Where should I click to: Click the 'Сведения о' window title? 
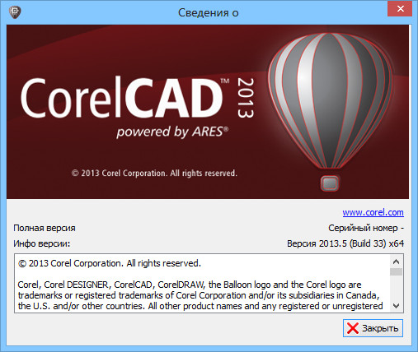point(209,12)
